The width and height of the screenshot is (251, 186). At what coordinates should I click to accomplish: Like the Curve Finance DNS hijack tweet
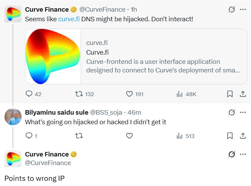[129, 94]
